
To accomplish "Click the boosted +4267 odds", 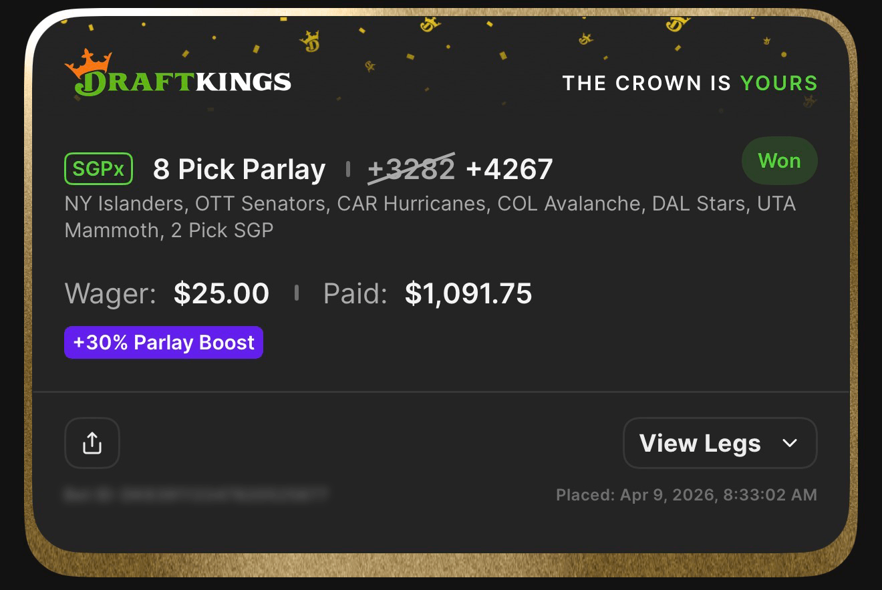I will tap(510, 168).
